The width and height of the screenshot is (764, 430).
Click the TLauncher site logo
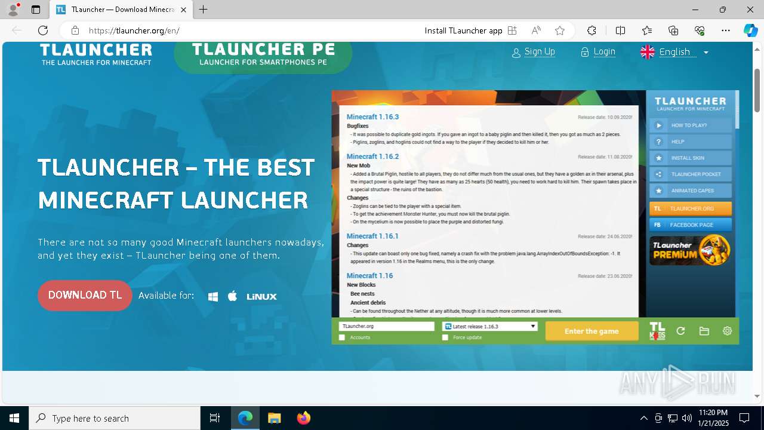coord(96,54)
